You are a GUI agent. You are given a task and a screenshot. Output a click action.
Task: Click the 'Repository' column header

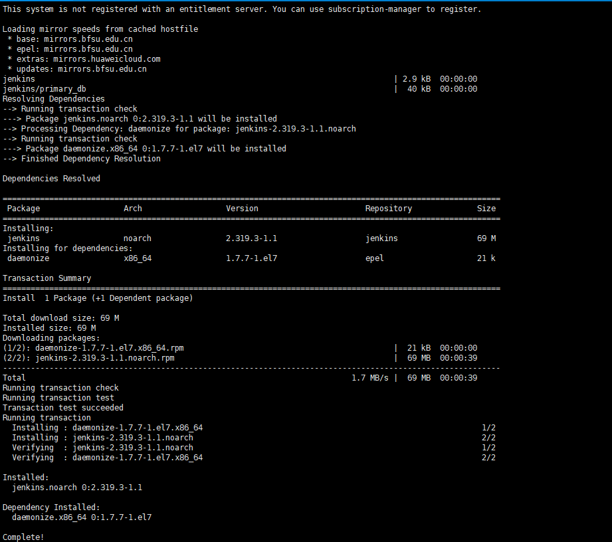coord(389,209)
